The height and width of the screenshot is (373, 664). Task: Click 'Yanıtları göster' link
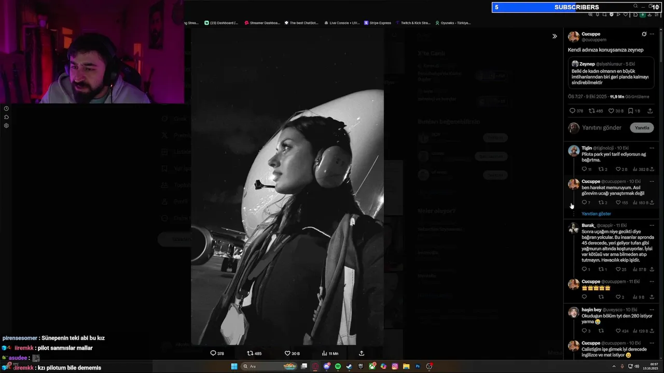pyautogui.click(x=596, y=214)
